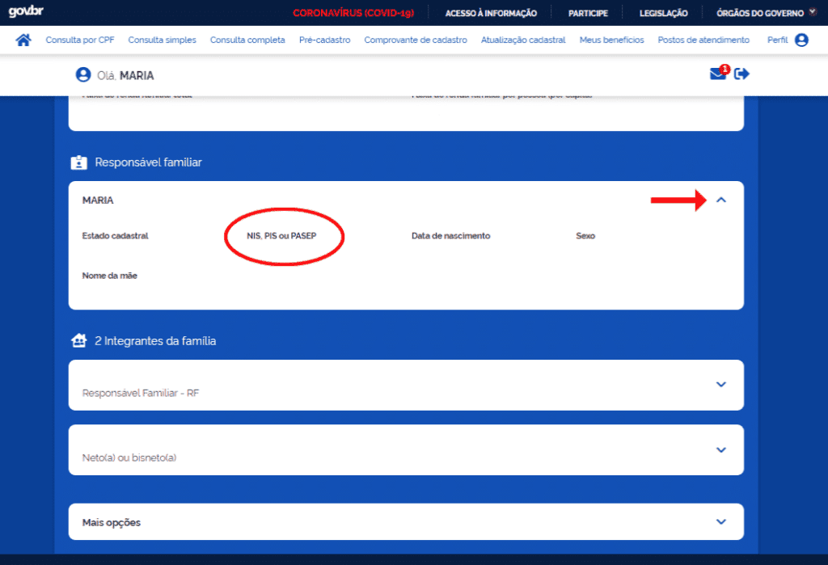Open Atualização cadastral page

click(x=523, y=40)
